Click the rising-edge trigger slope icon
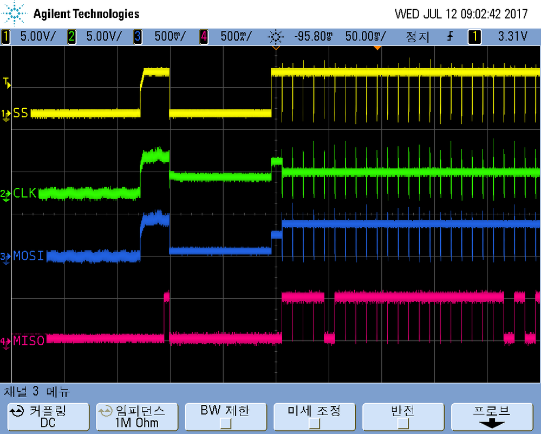 pos(450,36)
